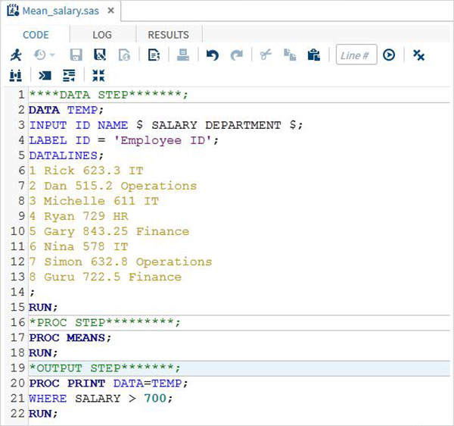Close the Mean_salary.sas tab
The width and height of the screenshot is (454, 426).
110,11
